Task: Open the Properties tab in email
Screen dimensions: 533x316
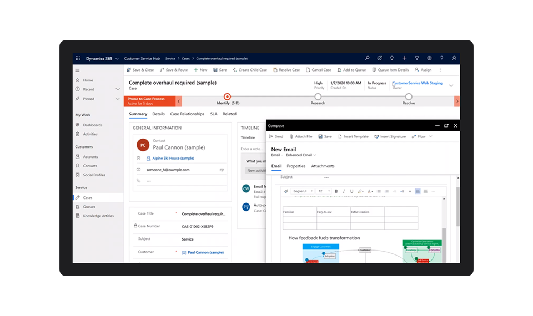Action: coord(296,166)
